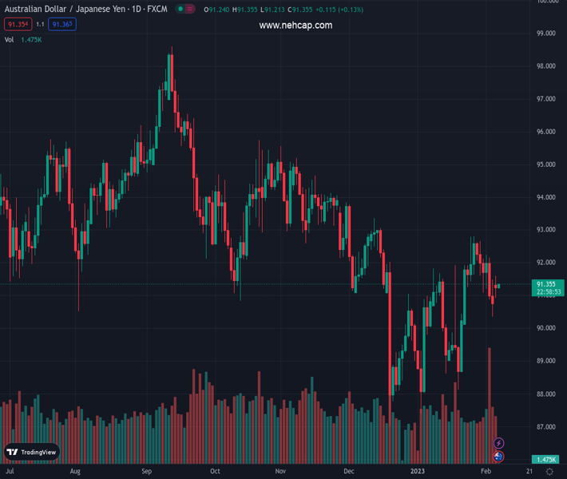Click the Nov label on time axis
This screenshot has width=567, height=479.
[x=280, y=472]
